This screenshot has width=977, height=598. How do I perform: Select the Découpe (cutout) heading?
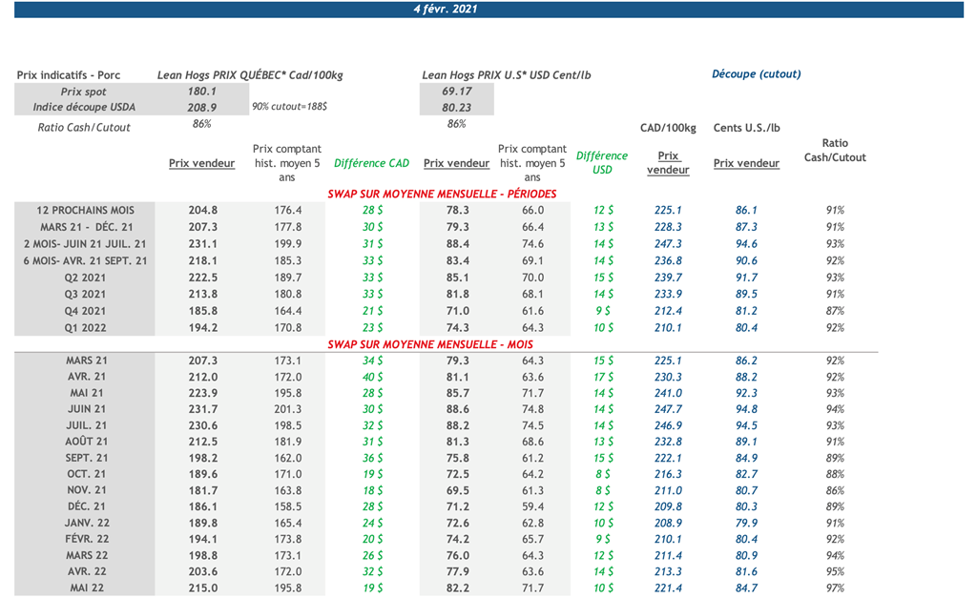(x=756, y=74)
